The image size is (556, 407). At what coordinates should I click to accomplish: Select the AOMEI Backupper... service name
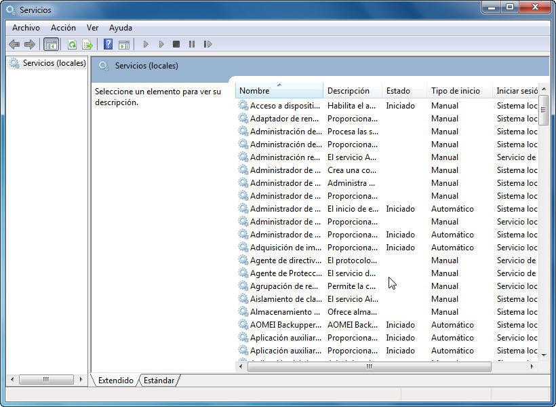tap(285, 325)
